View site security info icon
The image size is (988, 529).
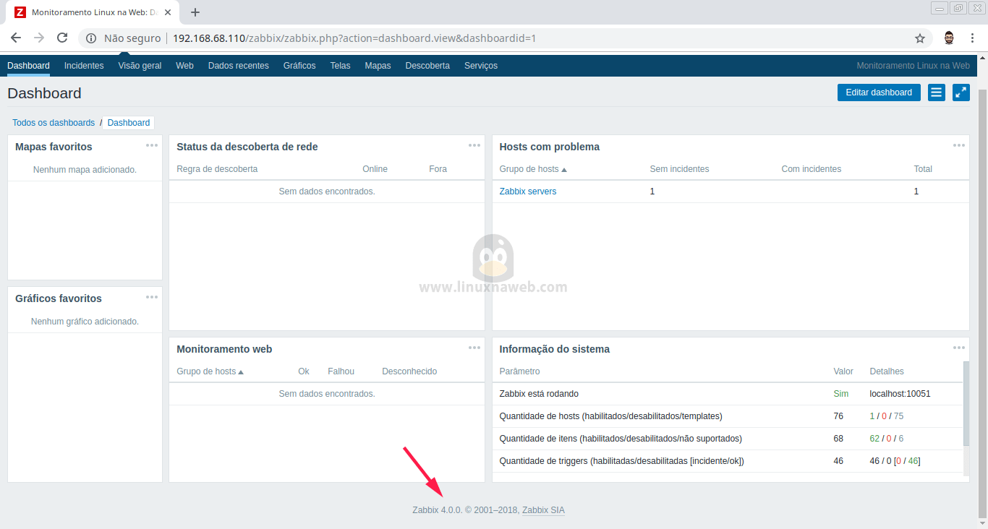click(x=91, y=38)
